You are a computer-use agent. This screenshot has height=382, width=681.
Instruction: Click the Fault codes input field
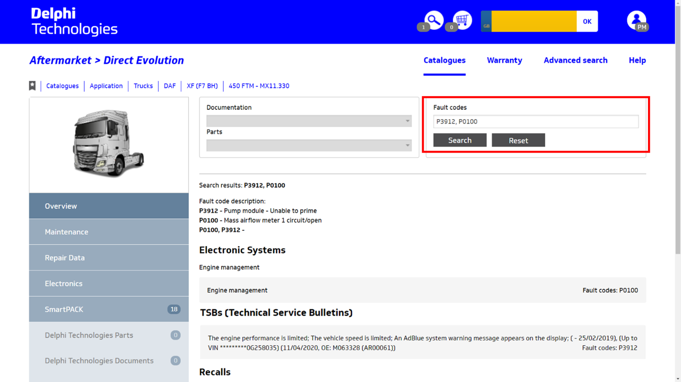535,122
